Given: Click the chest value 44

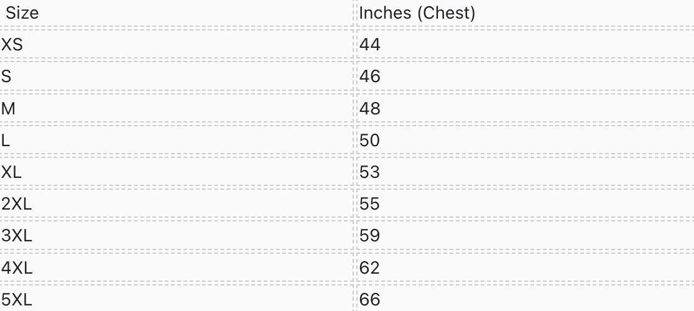Looking at the screenshot, I should (x=369, y=45).
